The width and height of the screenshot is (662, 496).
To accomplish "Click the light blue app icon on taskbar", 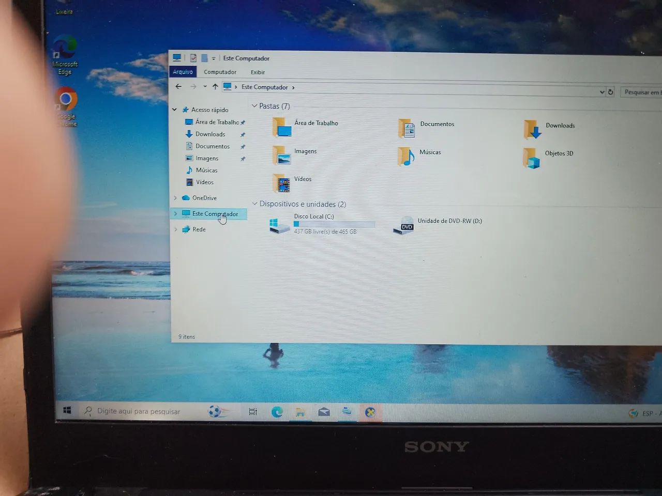I will pos(347,412).
